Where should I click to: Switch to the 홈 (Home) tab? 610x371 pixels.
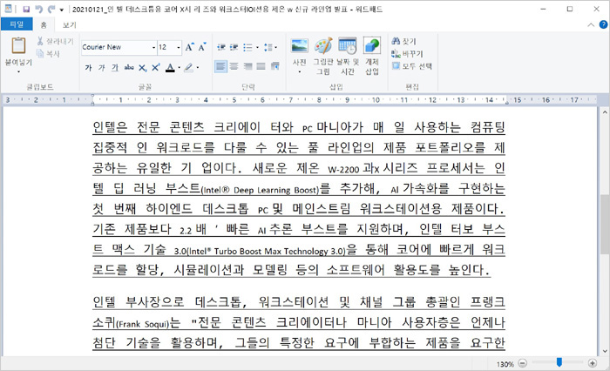(x=44, y=25)
